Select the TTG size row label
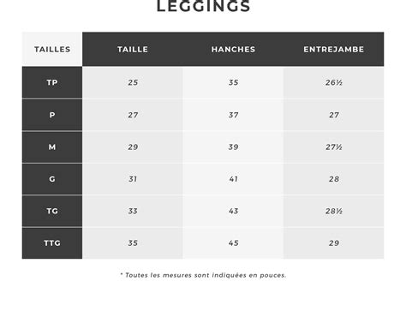This screenshot has width=406, height=323. tap(52, 243)
